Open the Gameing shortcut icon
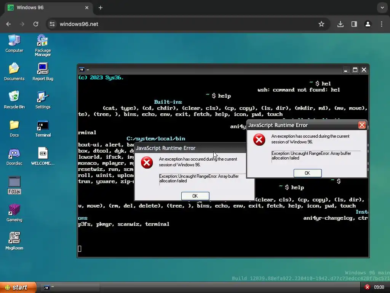Screen dimensions: 390x293 (14, 213)
